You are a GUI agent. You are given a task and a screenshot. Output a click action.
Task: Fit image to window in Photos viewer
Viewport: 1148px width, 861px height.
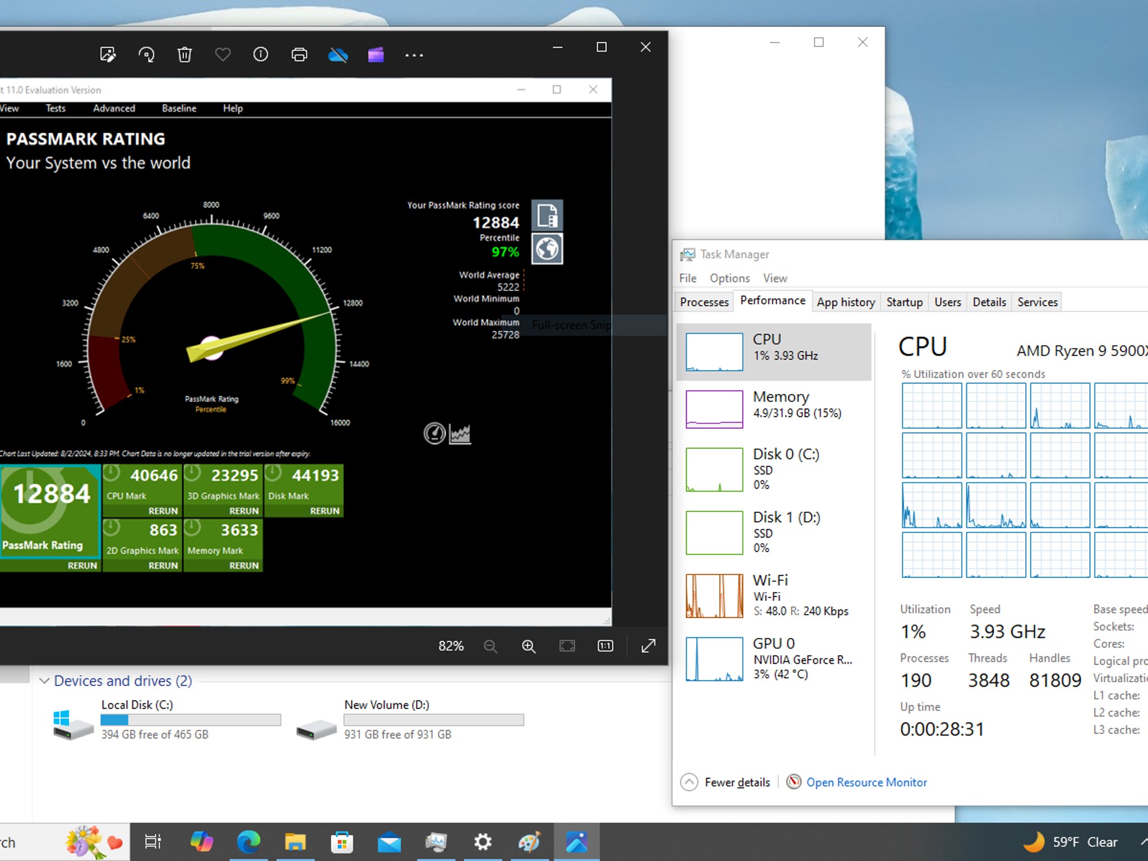tap(567, 646)
